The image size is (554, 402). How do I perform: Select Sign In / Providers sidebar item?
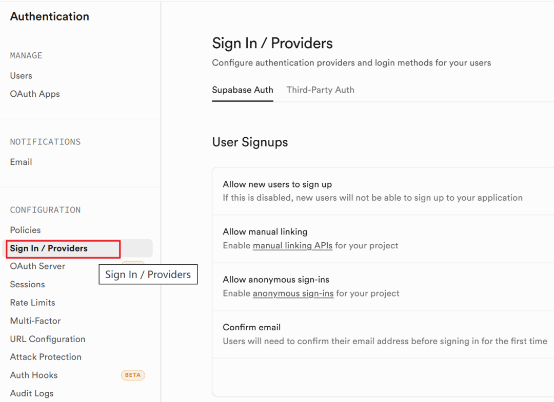(x=49, y=248)
